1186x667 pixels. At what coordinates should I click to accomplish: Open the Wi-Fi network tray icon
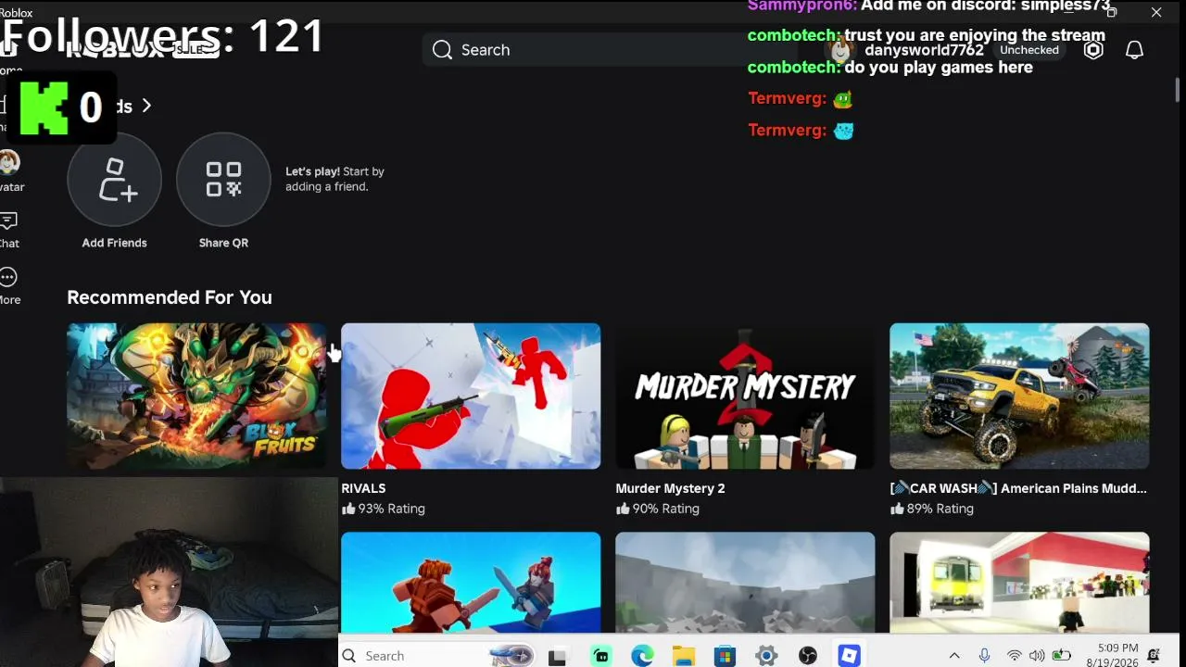pyautogui.click(x=1015, y=656)
